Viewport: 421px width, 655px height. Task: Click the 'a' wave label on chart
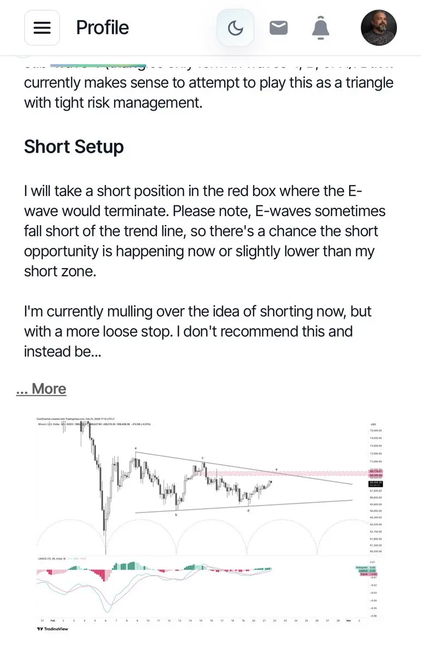tap(135, 449)
